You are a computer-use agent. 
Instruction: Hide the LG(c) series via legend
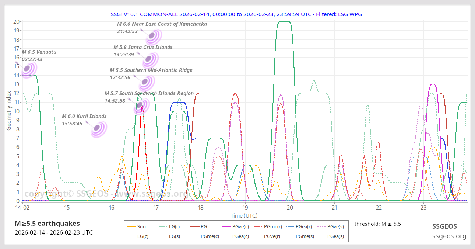tap(137, 236)
